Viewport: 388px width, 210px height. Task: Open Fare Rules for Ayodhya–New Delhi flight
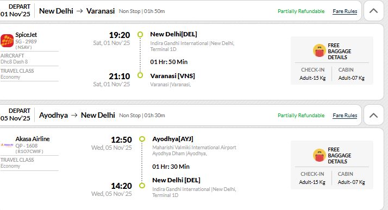pyautogui.click(x=345, y=116)
